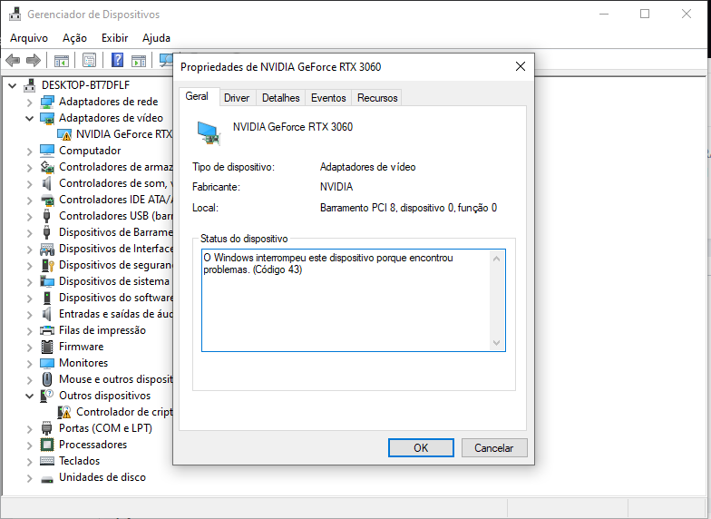This screenshot has height=519, width=711.
Task: Click the Portas (COM e LPT) icon
Action: 47,428
